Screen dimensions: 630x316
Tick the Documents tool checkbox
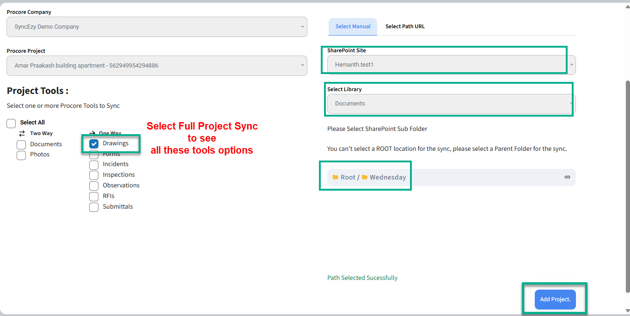click(x=21, y=145)
